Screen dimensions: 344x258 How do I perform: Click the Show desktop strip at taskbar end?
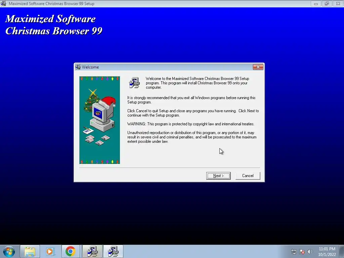(342, 251)
